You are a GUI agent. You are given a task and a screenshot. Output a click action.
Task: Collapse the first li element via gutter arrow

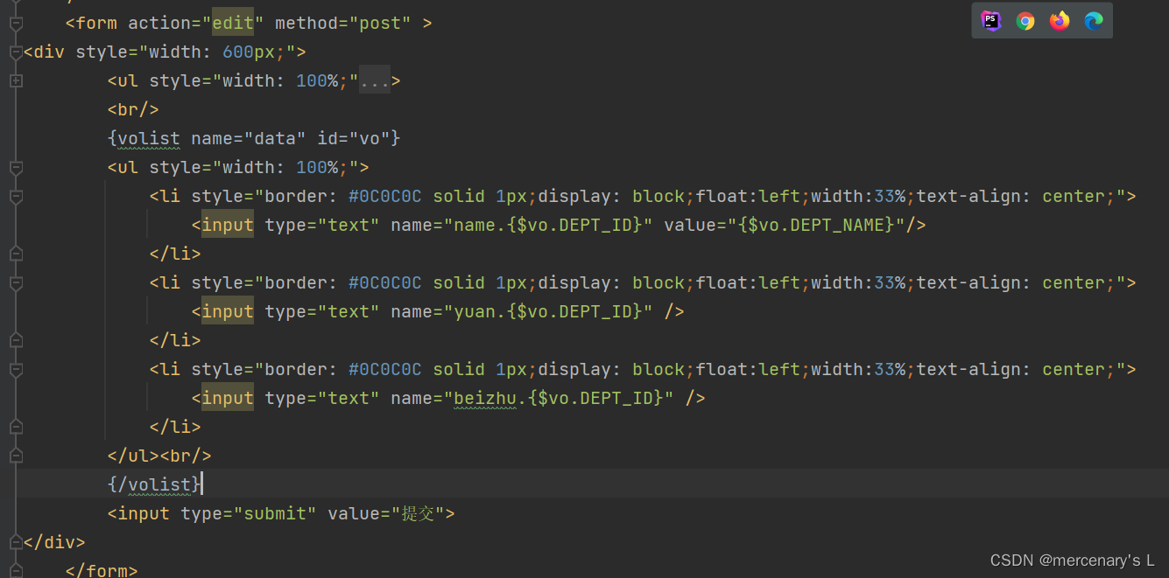(15, 197)
